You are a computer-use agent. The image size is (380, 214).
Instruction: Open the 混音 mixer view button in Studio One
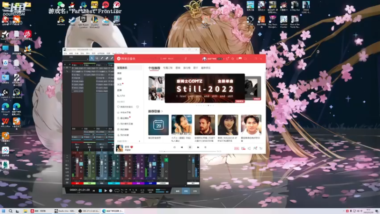point(186,191)
